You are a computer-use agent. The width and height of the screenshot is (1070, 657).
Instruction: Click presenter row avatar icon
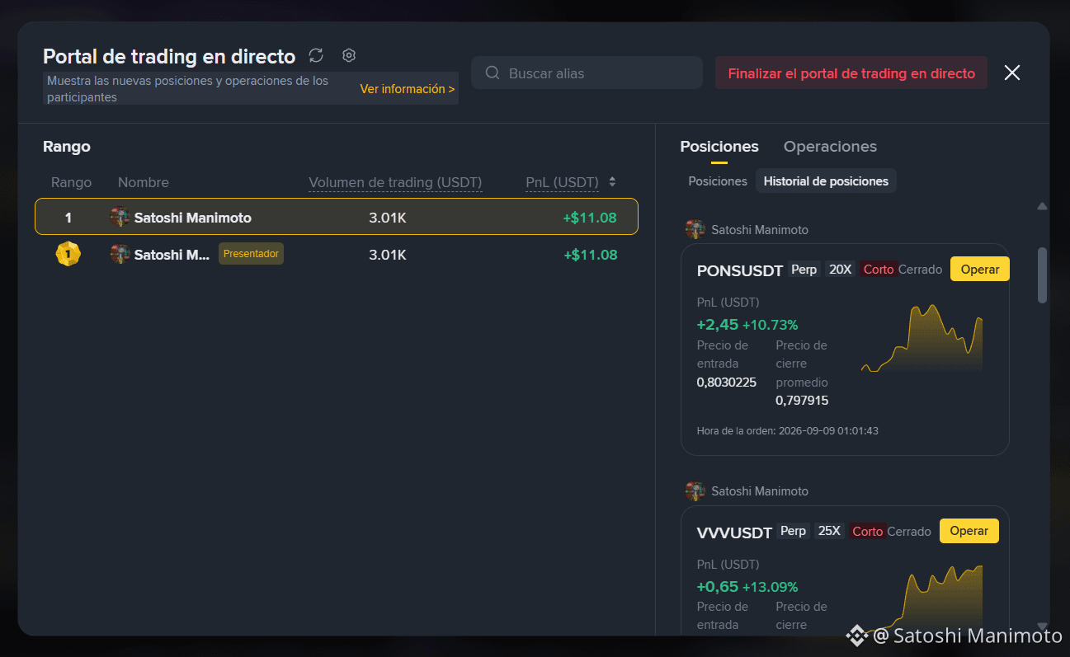(x=120, y=254)
